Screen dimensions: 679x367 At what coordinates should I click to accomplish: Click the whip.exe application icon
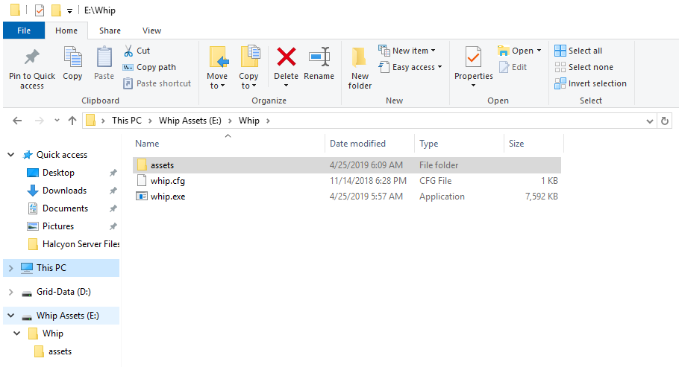[x=142, y=197]
